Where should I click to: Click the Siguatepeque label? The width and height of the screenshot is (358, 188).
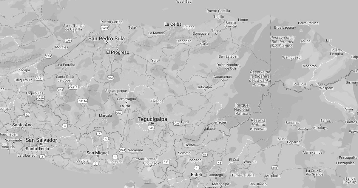point(116,91)
